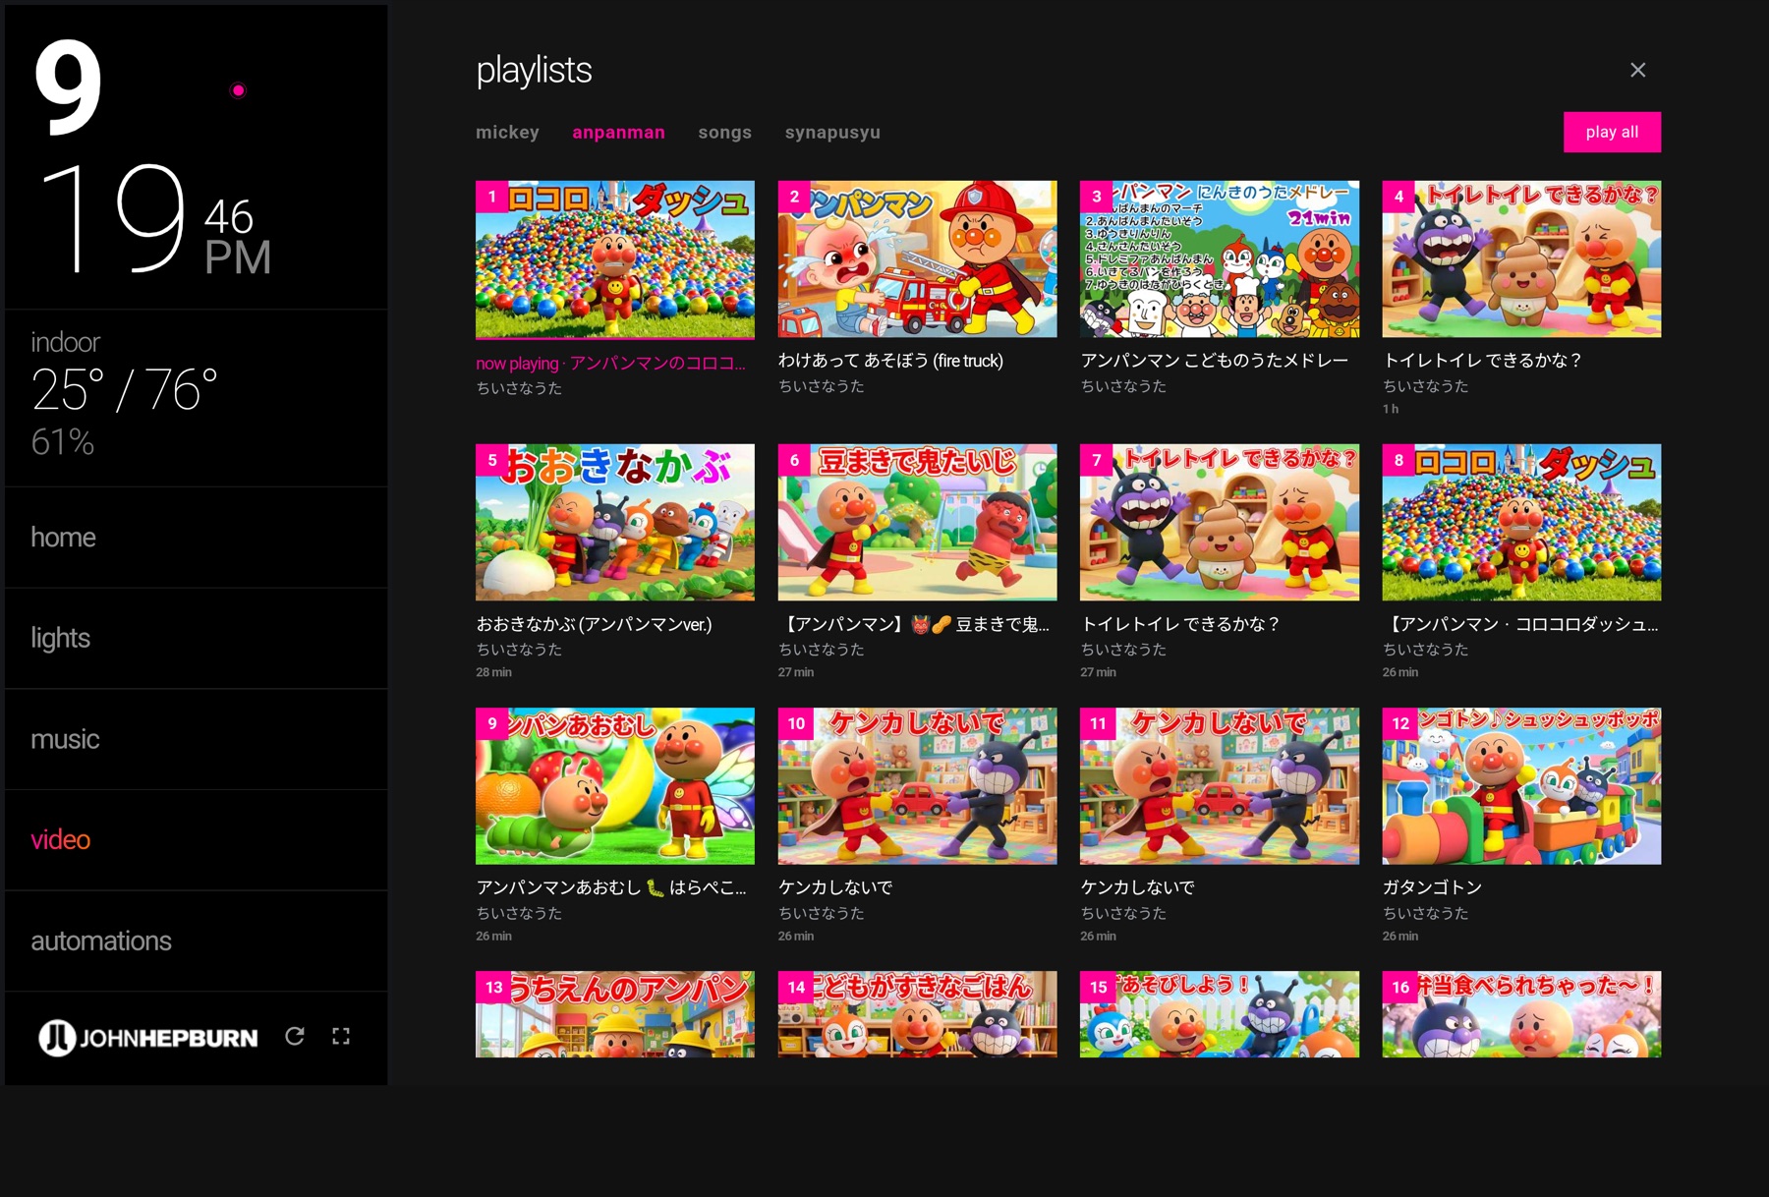Screen dimensions: 1769x1197
Task: Click the pink status dot near the clock
Action: (x=238, y=90)
